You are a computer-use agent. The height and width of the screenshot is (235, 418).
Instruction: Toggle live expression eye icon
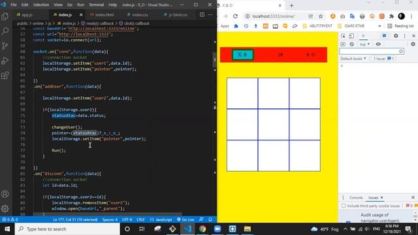click(x=378, y=44)
